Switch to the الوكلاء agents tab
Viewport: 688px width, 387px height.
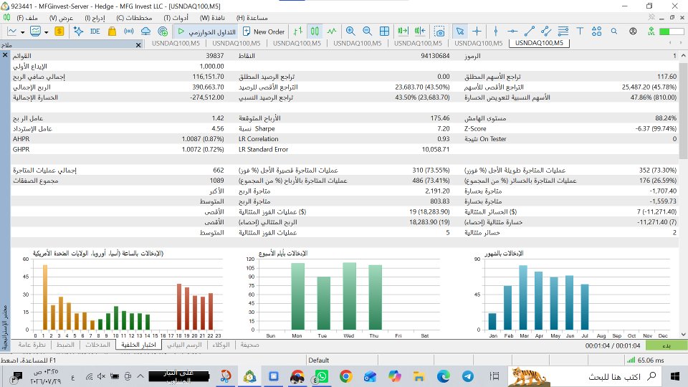pyautogui.click(x=221, y=345)
